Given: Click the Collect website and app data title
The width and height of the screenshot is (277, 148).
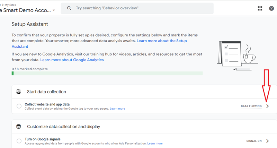Looking at the screenshot, I should pyautogui.click(x=47, y=104).
